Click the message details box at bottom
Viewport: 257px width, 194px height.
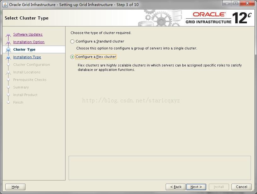tap(160, 168)
